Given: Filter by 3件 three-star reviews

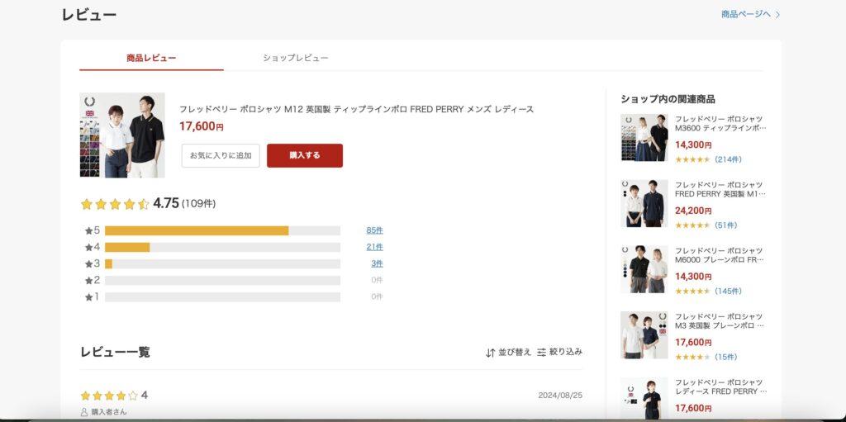Looking at the screenshot, I should tap(377, 264).
